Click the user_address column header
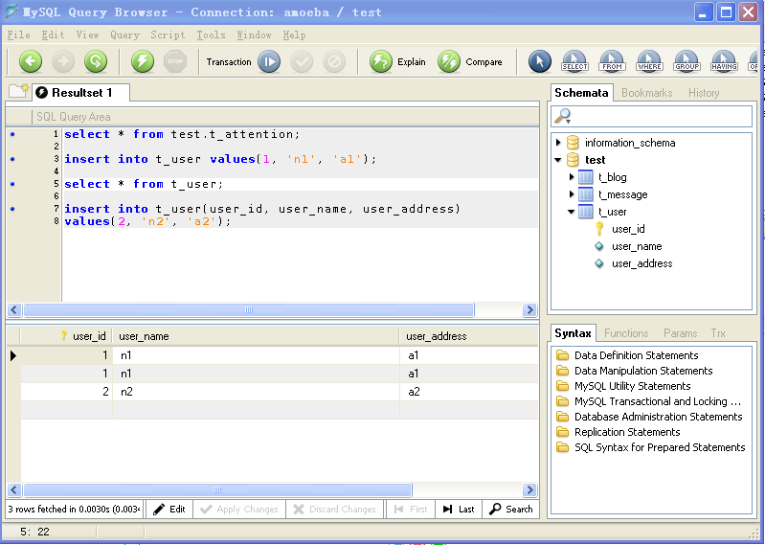This screenshot has height=545, width=765. click(x=469, y=336)
